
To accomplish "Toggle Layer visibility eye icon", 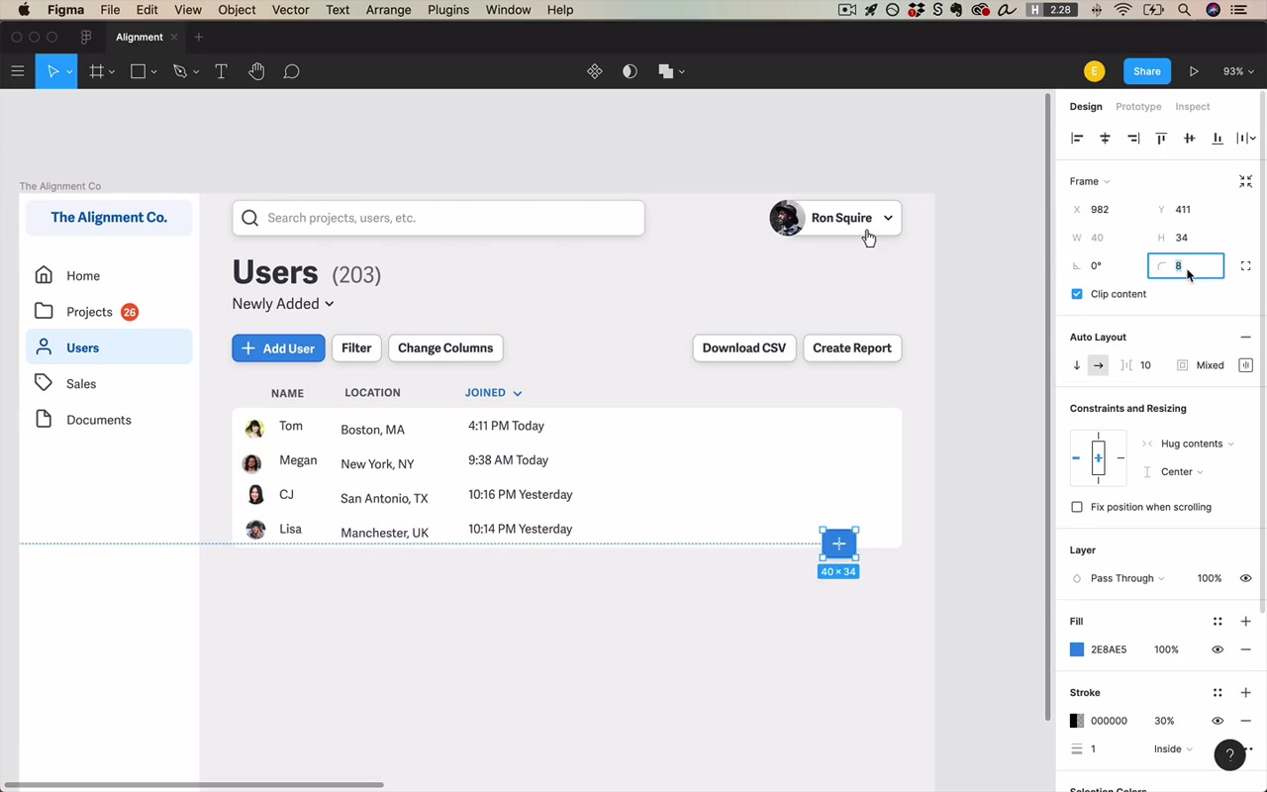I will (x=1245, y=578).
